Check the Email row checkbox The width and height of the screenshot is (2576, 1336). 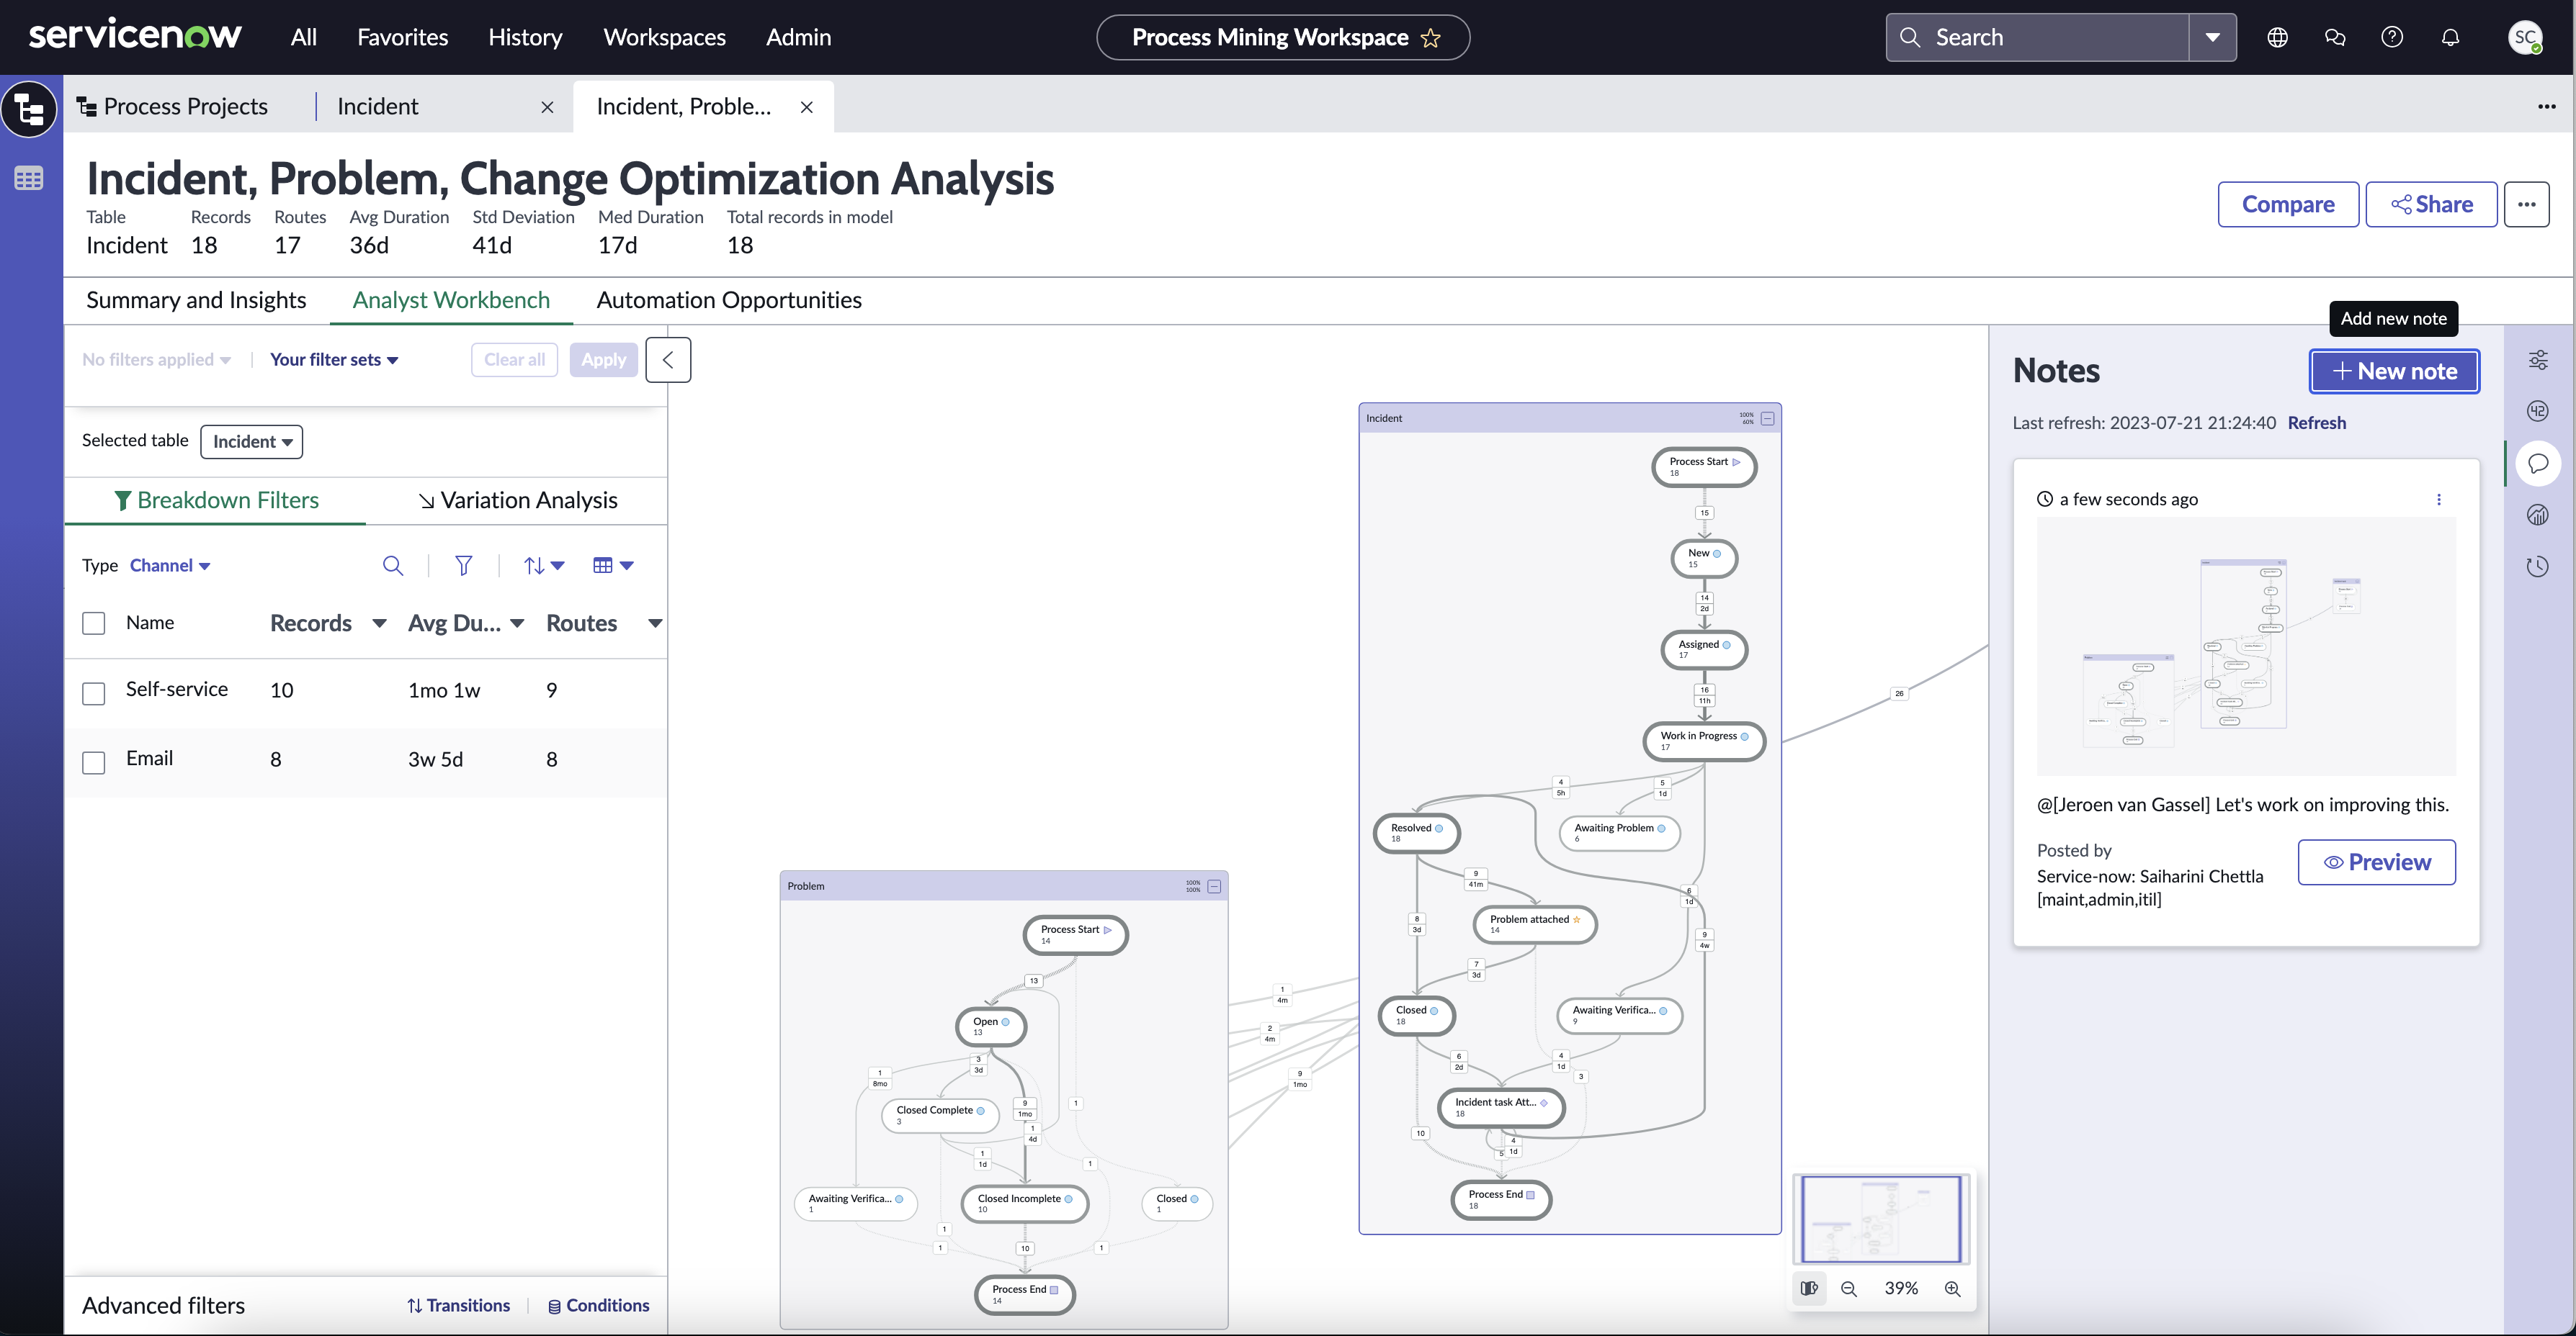94,762
